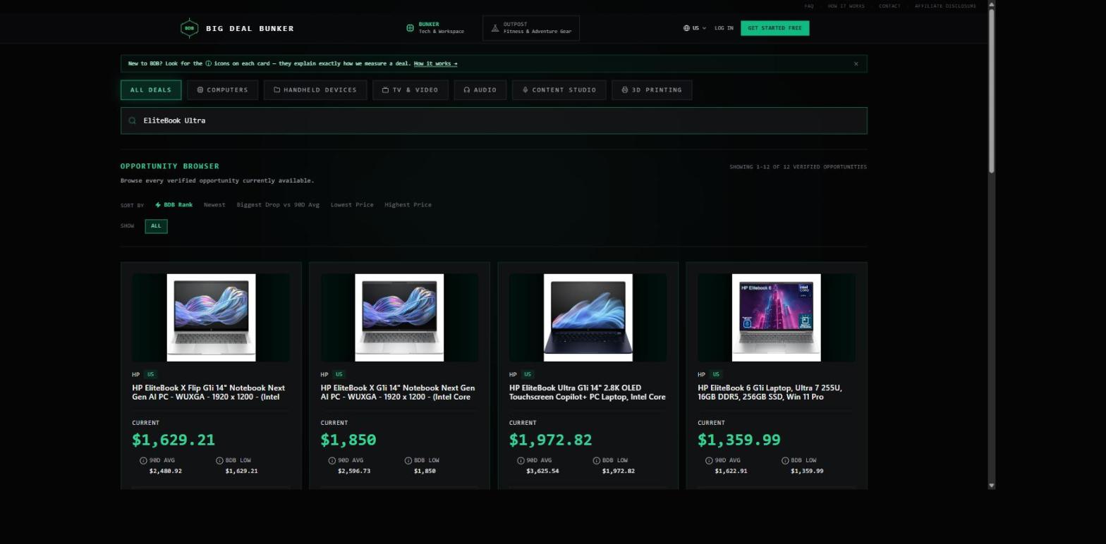Dismiss the New to BDB banner
1106x544 pixels.
click(856, 63)
